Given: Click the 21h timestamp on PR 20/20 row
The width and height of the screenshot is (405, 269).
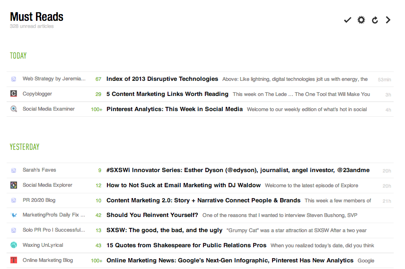Looking at the screenshot, I should 387,201.
